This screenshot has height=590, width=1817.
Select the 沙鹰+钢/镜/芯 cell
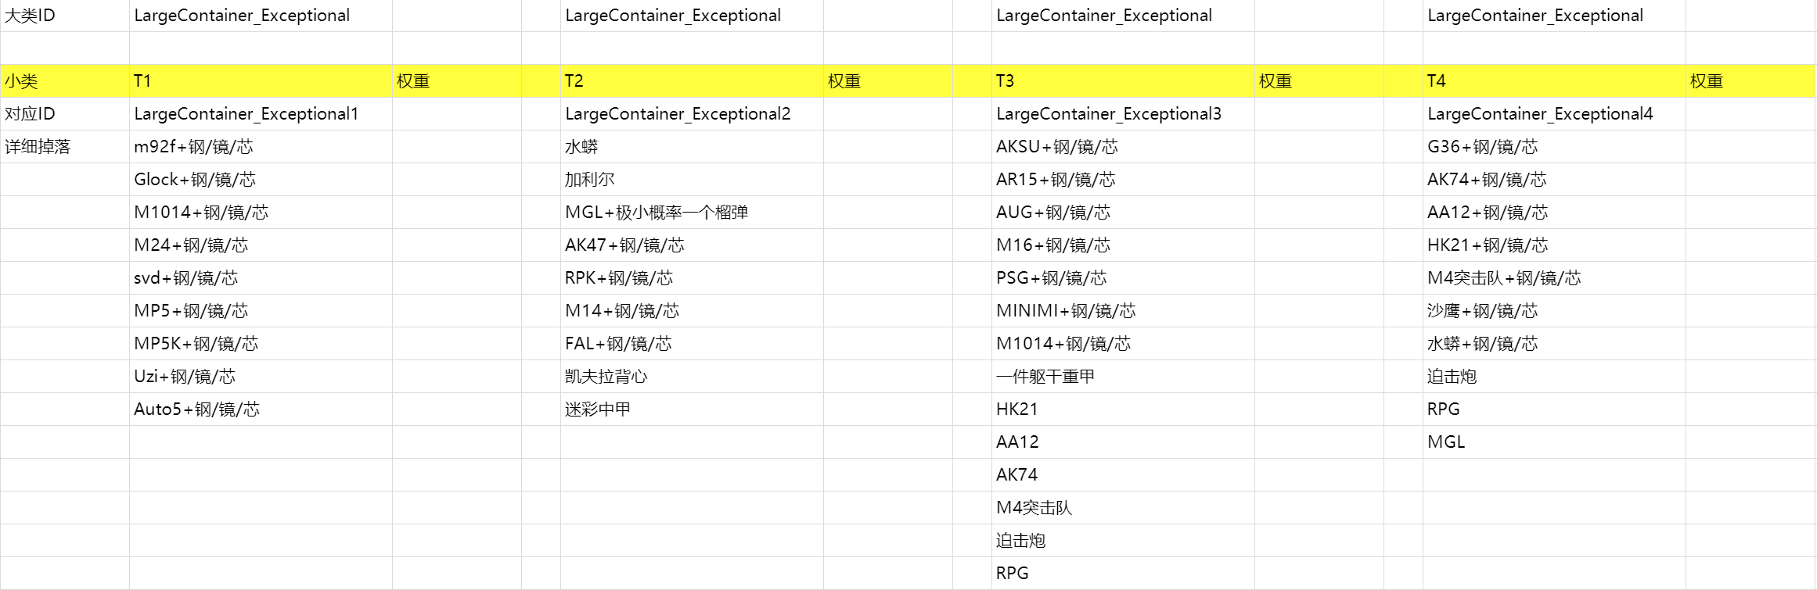pyautogui.click(x=1482, y=311)
